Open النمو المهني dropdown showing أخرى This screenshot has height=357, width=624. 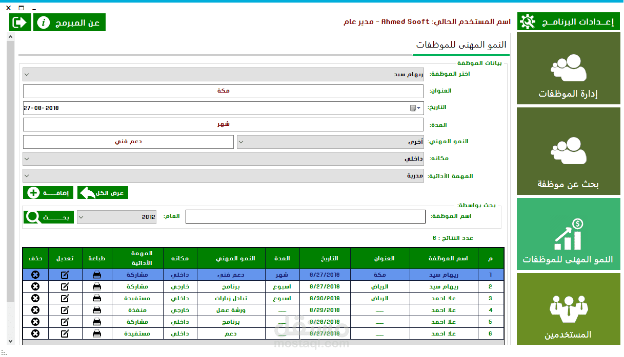[x=330, y=142]
